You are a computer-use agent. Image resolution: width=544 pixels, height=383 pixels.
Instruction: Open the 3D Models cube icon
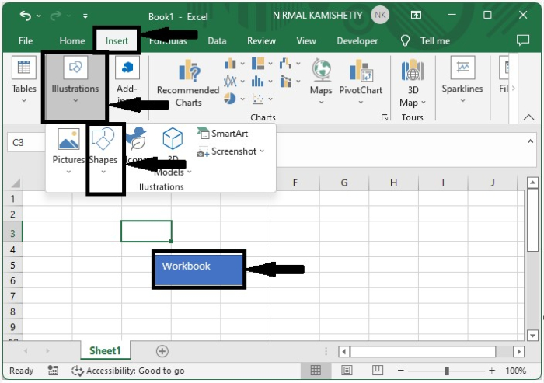pyautogui.click(x=173, y=138)
